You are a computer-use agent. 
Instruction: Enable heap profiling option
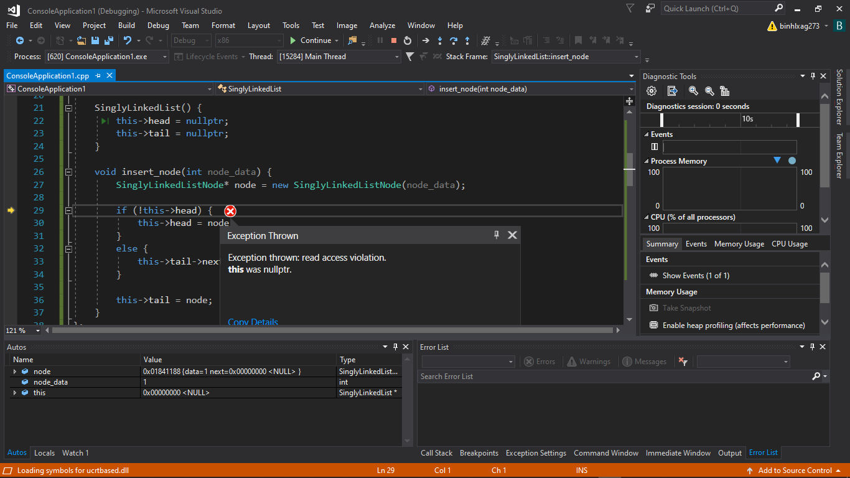(x=733, y=326)
